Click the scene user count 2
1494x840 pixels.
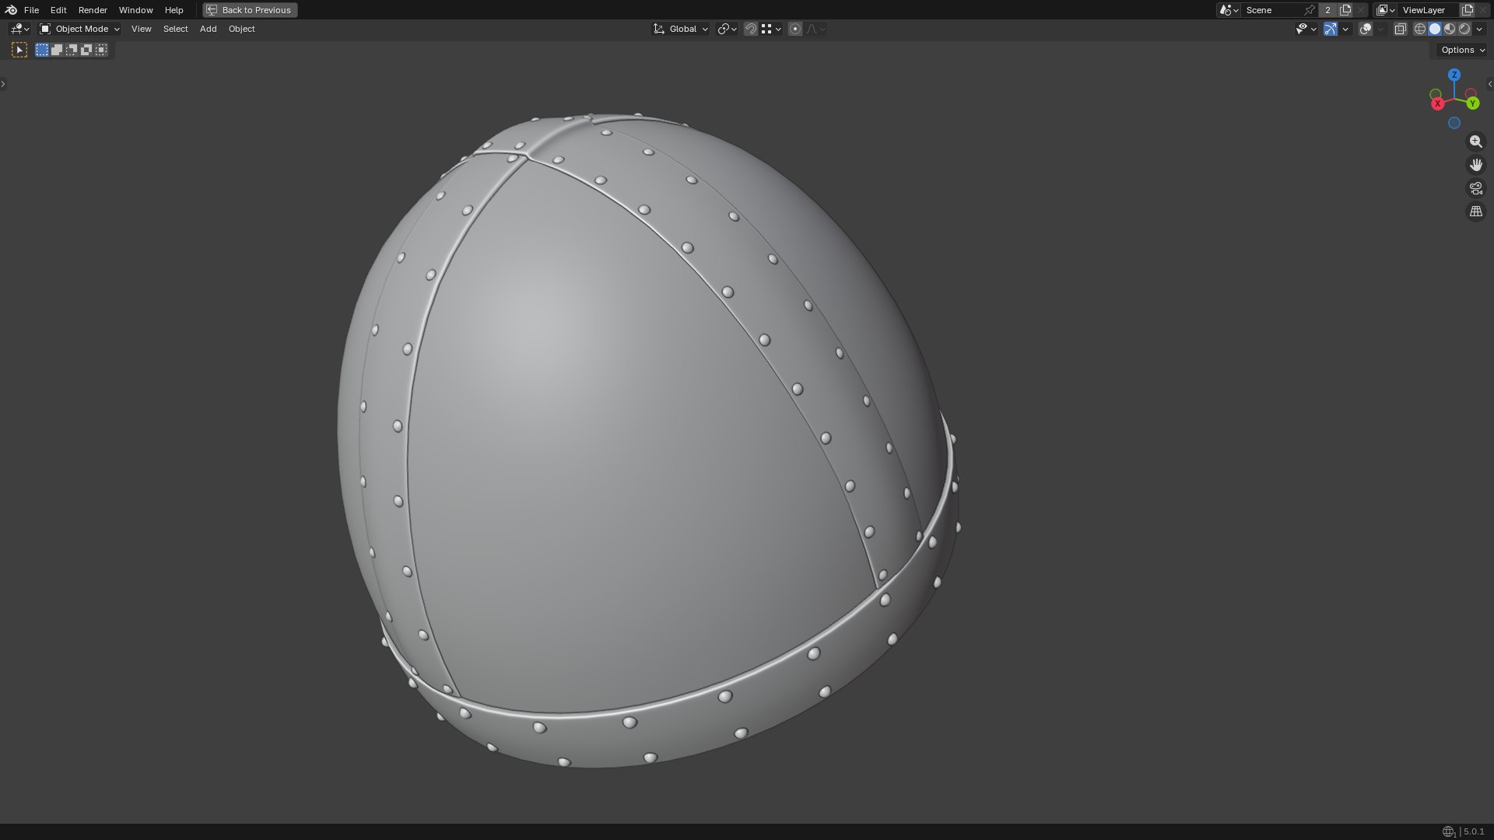pos(1327,10)
